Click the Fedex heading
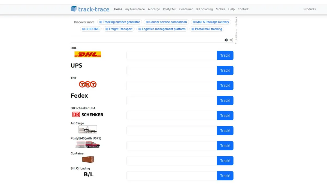Image resolution: width=327 pixels, height=184 pixels. (x=79, y=96)
